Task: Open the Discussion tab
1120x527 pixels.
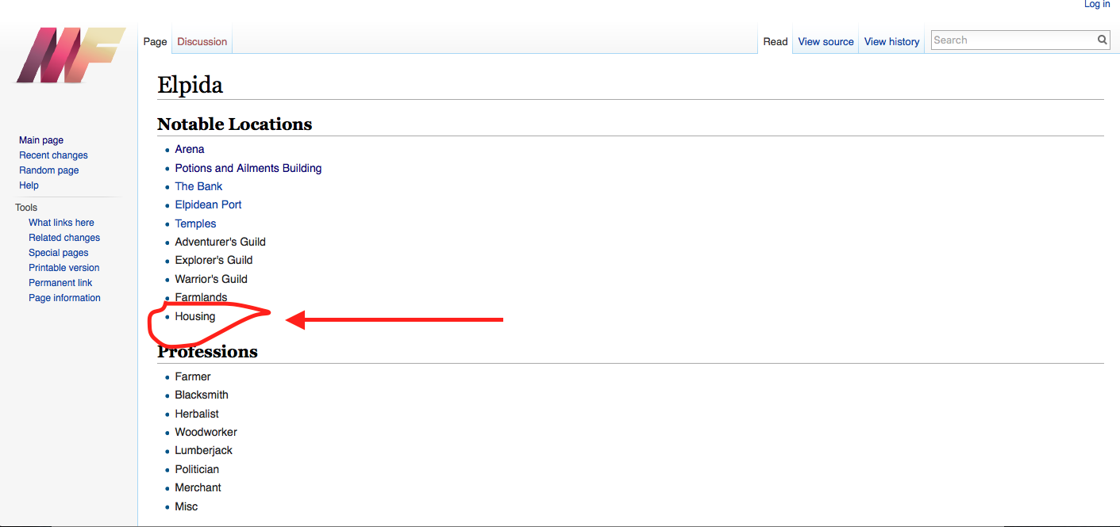Action: pyautogui.click(x=202, y=42)
